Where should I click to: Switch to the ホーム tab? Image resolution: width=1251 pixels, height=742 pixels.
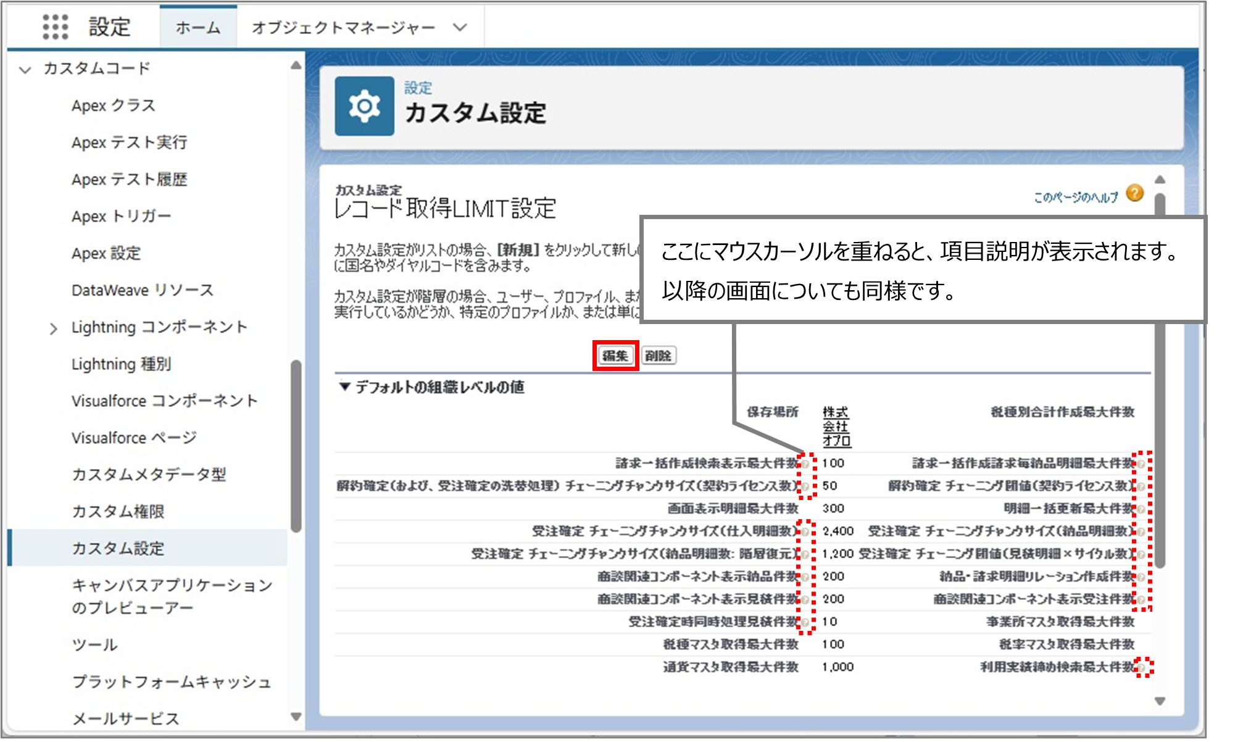pyautogui.click(x=196, y=27)
